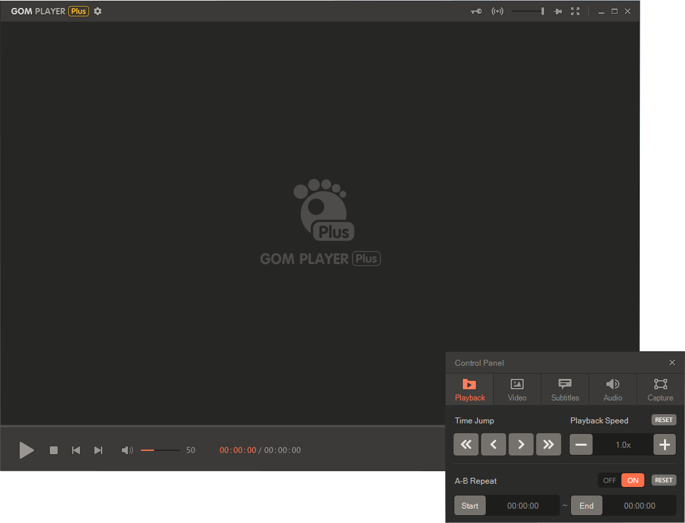685x523 pixels.
Task: Set volume on the orange volume slider
Action: [x=161, y=450]
